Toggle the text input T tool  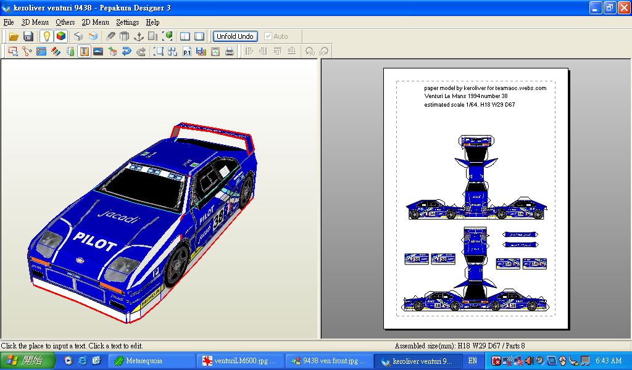[x=84, y=52]
